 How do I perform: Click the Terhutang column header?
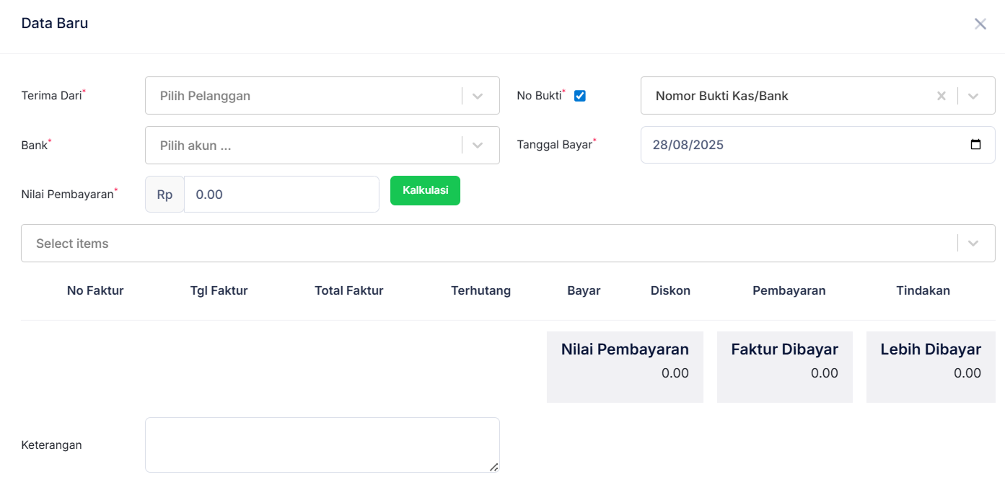pyautogui.click(x=481, y=290)
